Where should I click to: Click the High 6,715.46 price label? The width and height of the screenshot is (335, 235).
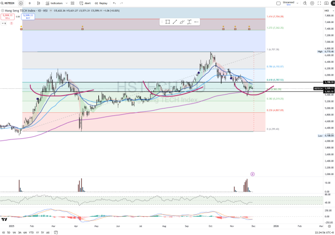326,52
